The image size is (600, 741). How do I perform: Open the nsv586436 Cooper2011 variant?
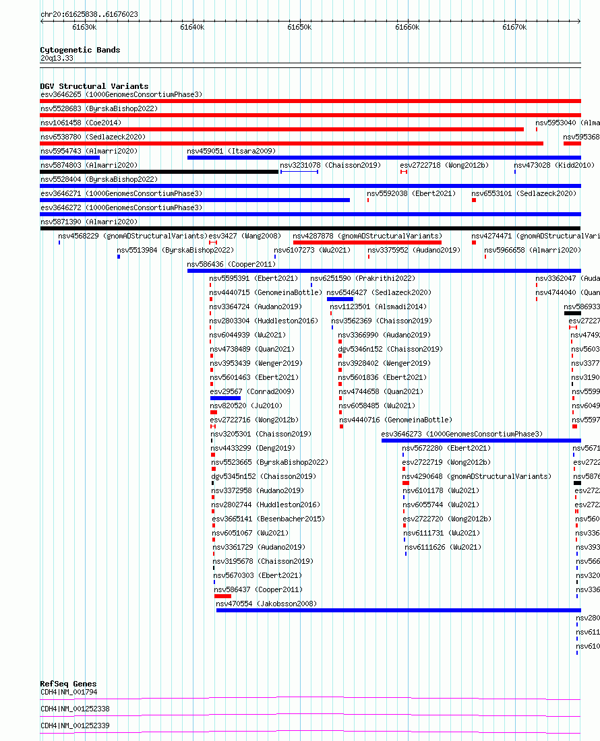(x=231, y=264)
